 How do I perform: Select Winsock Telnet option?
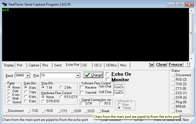pos(119,108)
